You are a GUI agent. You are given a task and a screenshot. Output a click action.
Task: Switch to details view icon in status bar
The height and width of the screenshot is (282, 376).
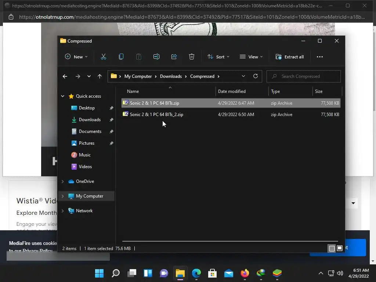(x=332, y=249)
